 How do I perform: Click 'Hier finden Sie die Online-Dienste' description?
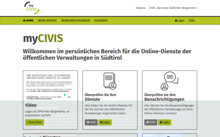click(x=109, y=109)
